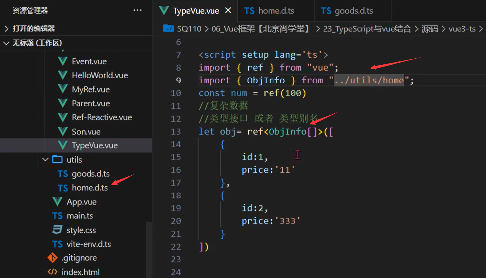
Task: Open vite-env.d.ts file
Action: [x=89, y=244]
